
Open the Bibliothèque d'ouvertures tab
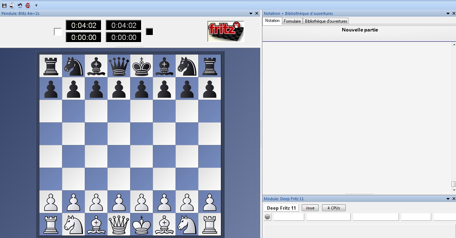pos(326,21)
